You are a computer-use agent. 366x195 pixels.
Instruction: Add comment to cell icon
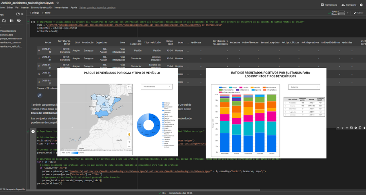point(351,128)
